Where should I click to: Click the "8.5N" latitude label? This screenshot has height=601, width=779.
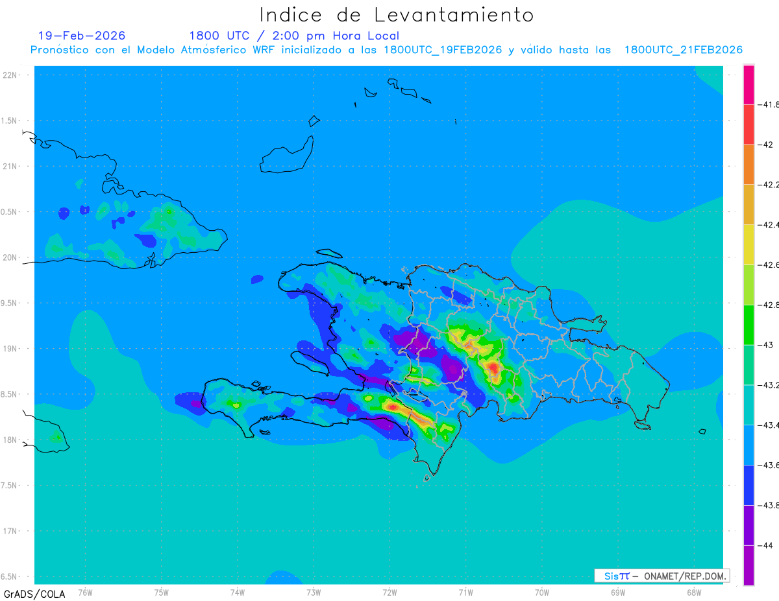point(9,394)
